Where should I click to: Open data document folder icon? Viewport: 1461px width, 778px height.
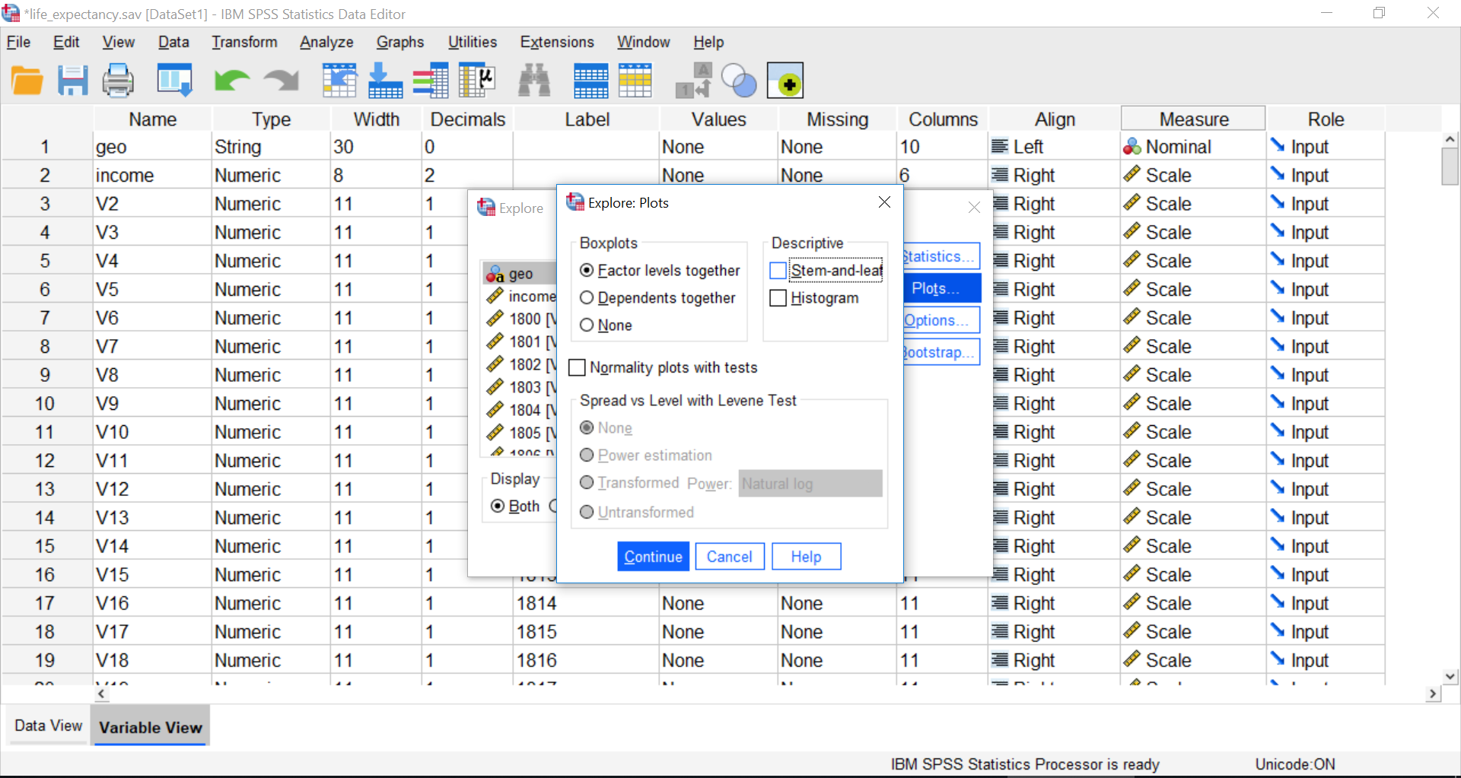click(27, 81)
